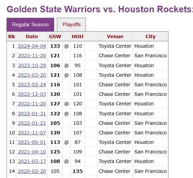Open the 2024-04-04 game link
The height and width of the screenshot is (178, 193).
click(32, 46)
